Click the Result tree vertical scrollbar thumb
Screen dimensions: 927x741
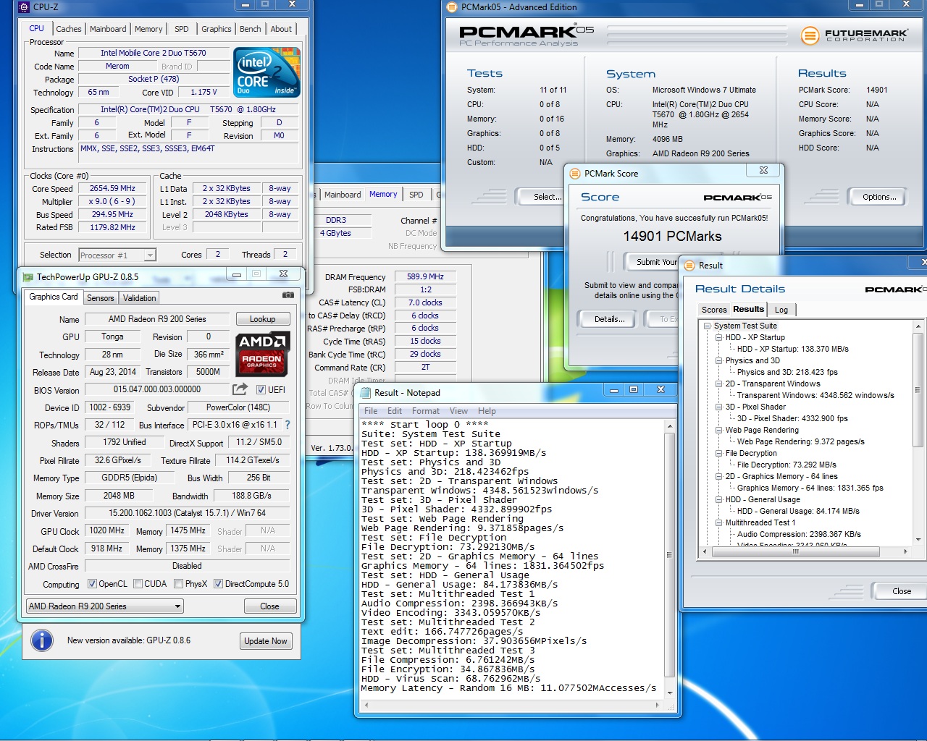(918, 389)
